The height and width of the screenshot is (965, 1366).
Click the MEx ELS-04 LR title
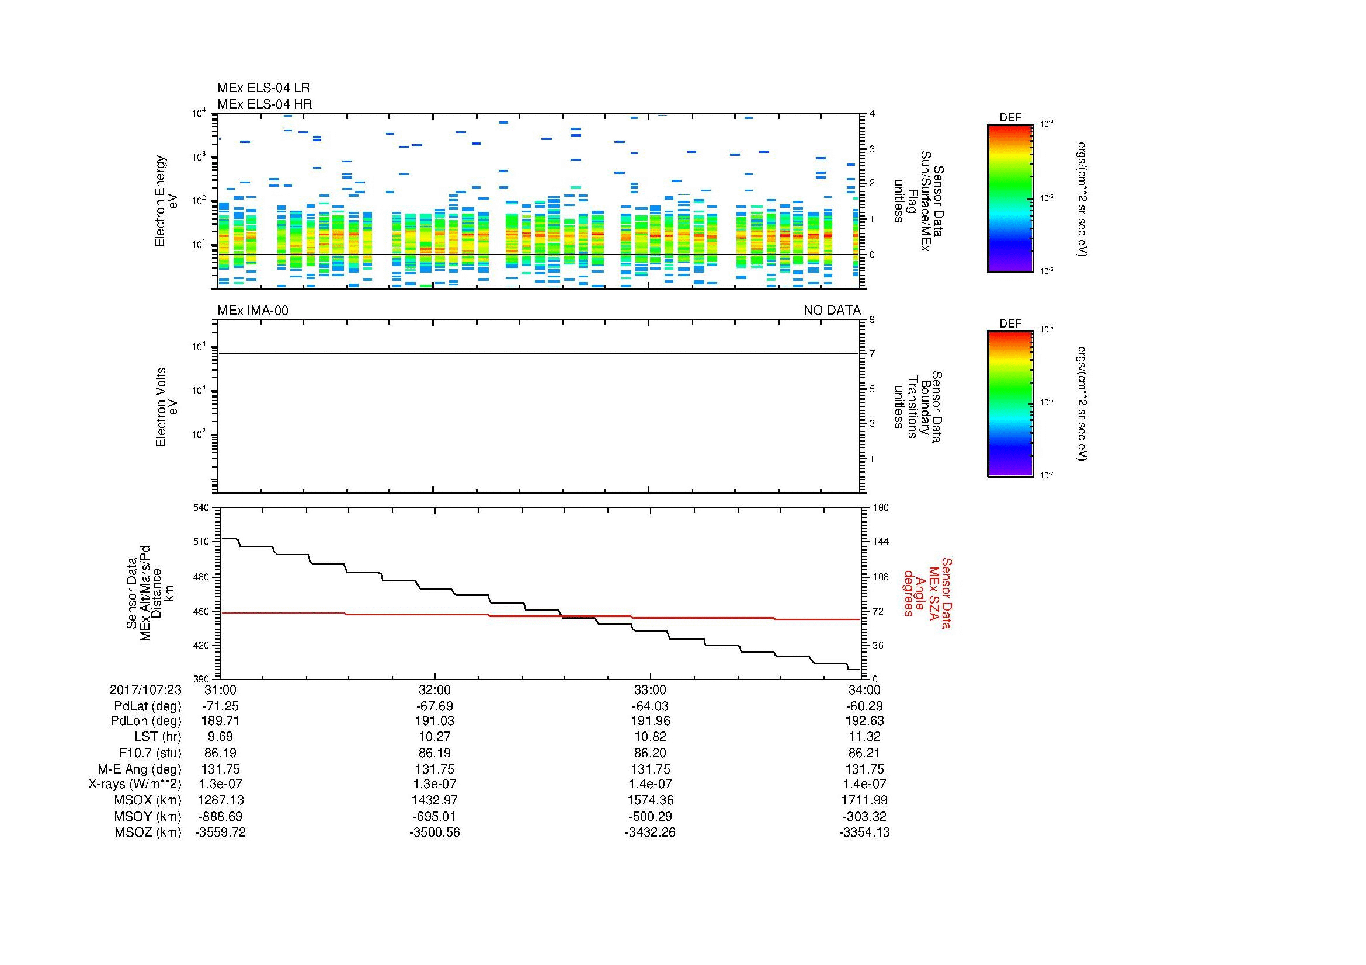[263, 89]
